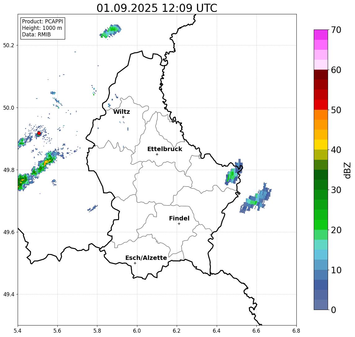Click the dBZ colorbar axis label
The height and width of the screenshot is (337, 355).
coord(347,170)
